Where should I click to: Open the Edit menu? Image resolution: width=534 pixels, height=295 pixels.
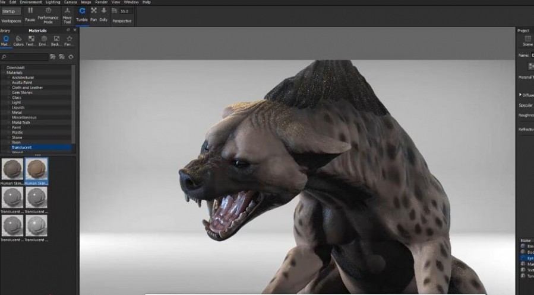click(12, 2)
